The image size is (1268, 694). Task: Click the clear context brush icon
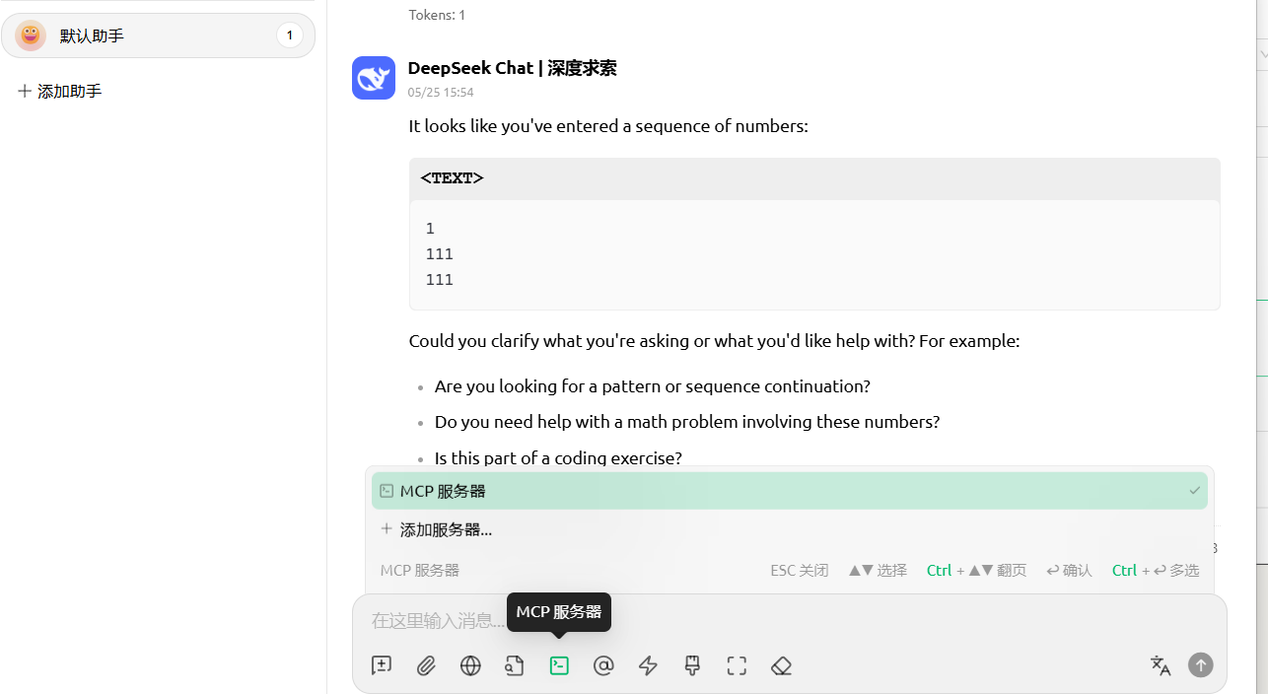[692, 665]
